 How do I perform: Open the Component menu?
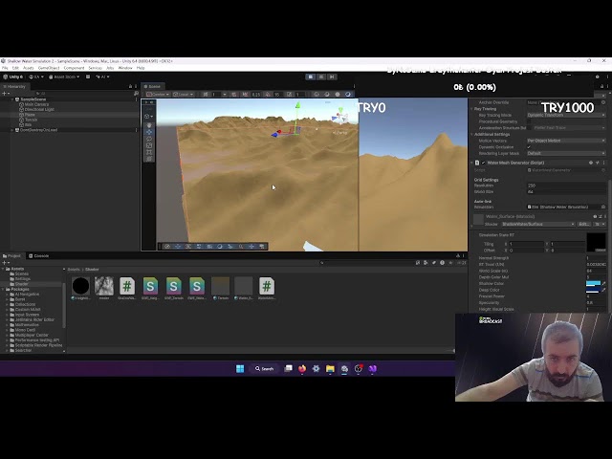coord(74,68)
